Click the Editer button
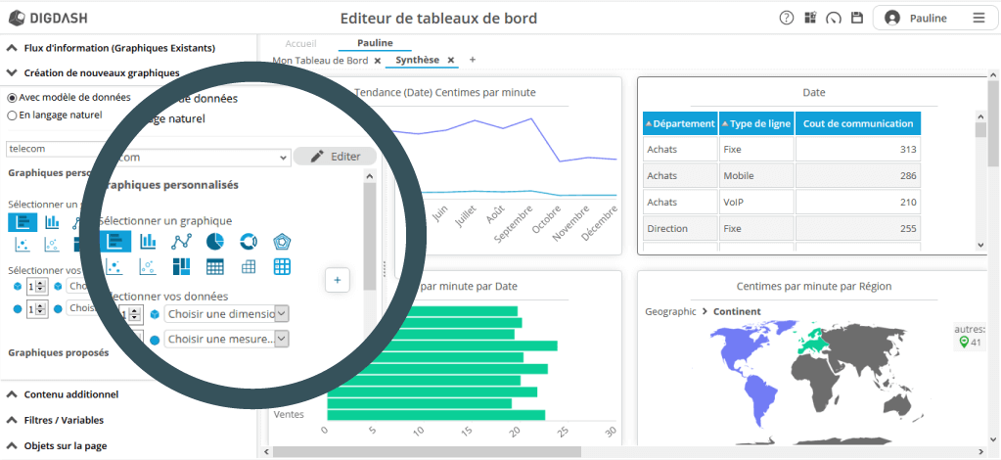The width and height of the screenshot is (1001, 460). point(335,157)
